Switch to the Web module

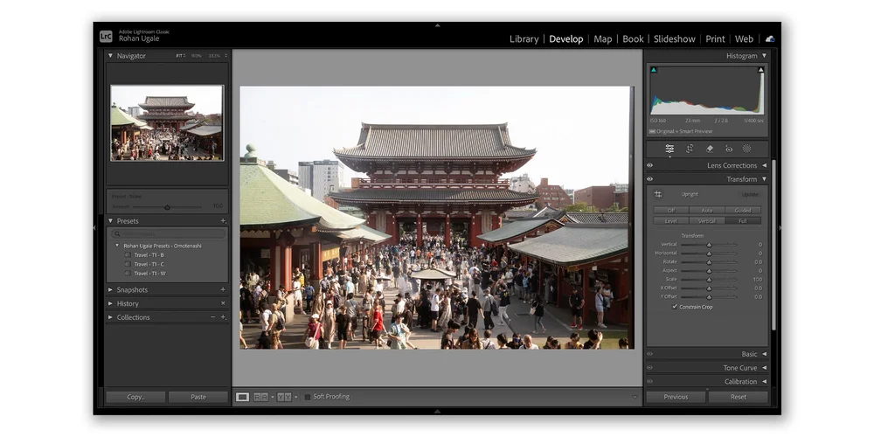pyautogui.click(x=744, y=39)
